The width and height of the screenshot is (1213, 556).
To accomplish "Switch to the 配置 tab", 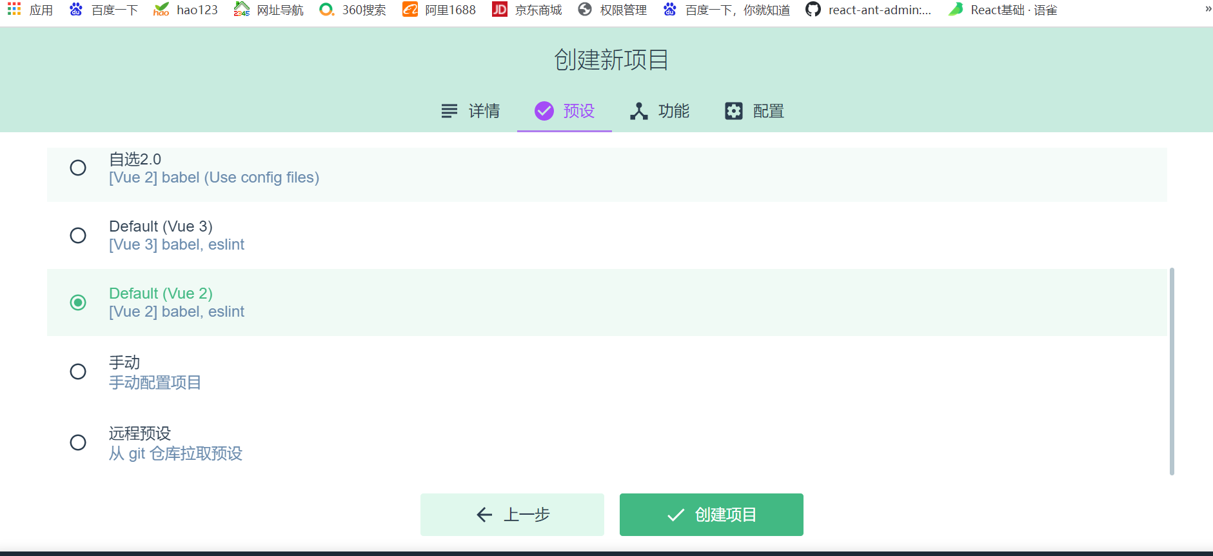I will click(754, 111).
